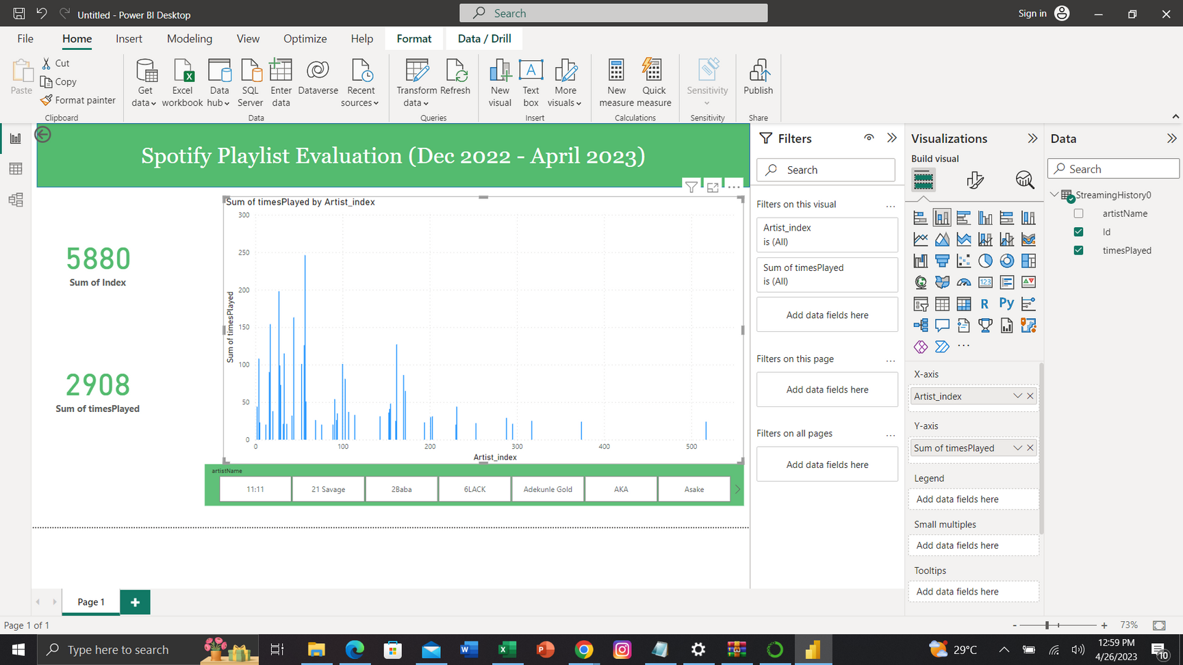Open Artist_index X-axis field chevron

pos(1017,396)
